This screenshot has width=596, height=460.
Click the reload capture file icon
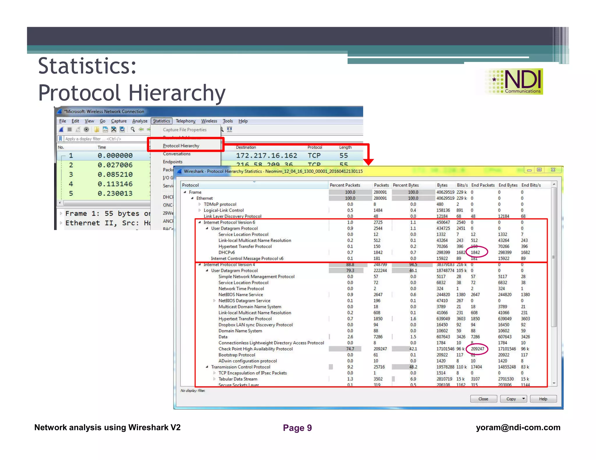click(122, 129)
